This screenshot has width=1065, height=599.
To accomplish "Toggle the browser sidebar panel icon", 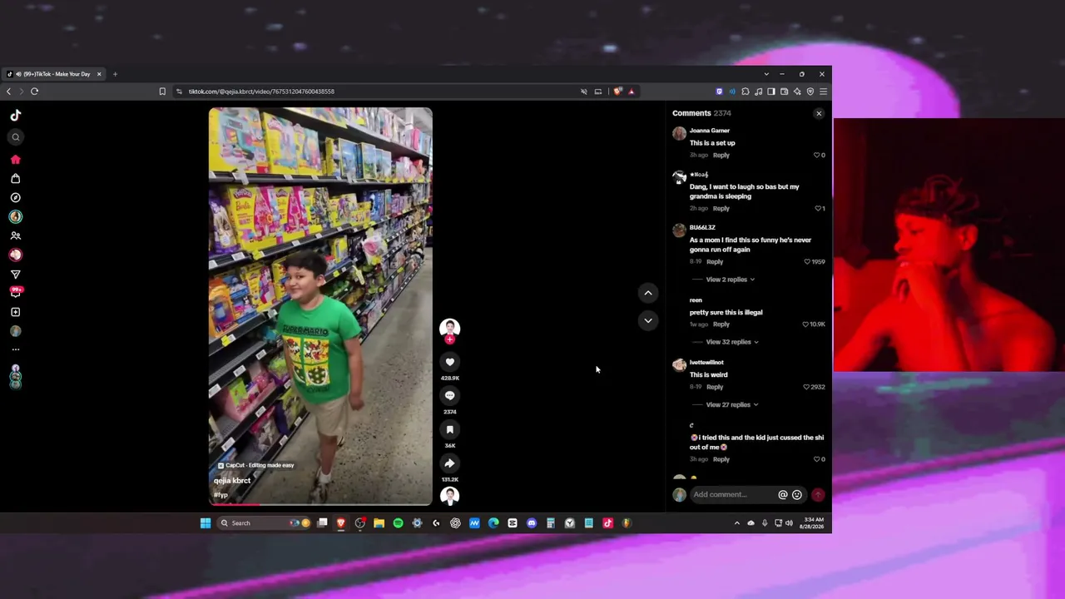I will pyautogui.click(x=771, y=92).
